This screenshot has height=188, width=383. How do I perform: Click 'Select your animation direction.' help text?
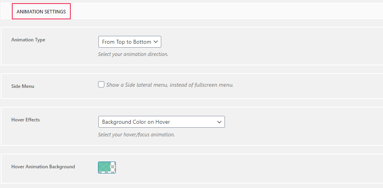[x=133, y=54]
